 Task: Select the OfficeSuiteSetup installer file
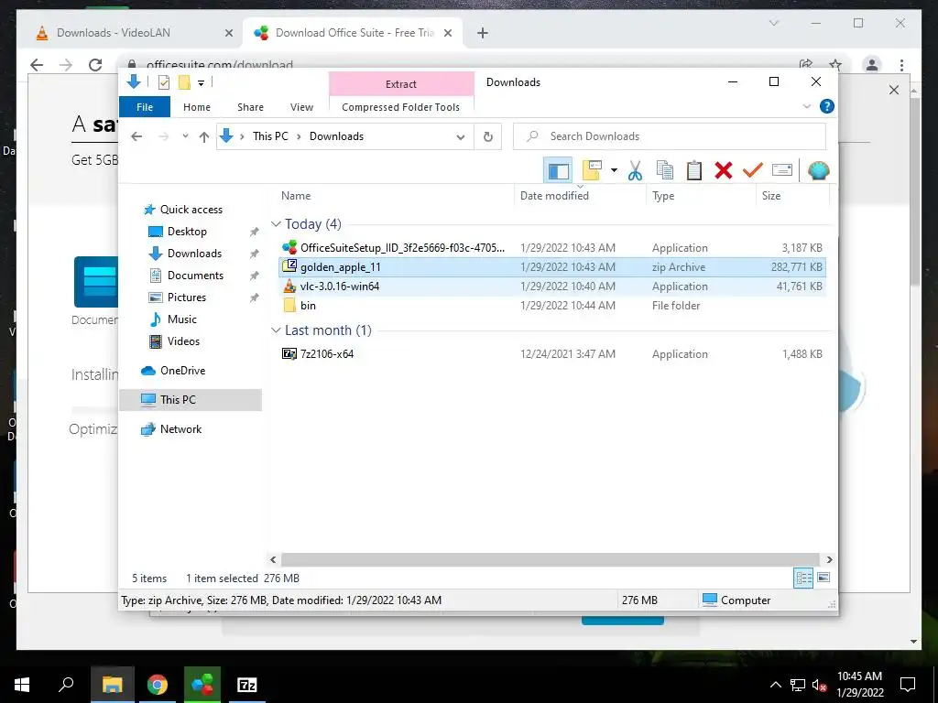tap(552, 247)
